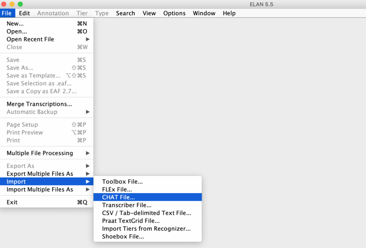Open the Window menu
Image resolution: width=366 pixels, height=248 pixels.
click(204, 13)
